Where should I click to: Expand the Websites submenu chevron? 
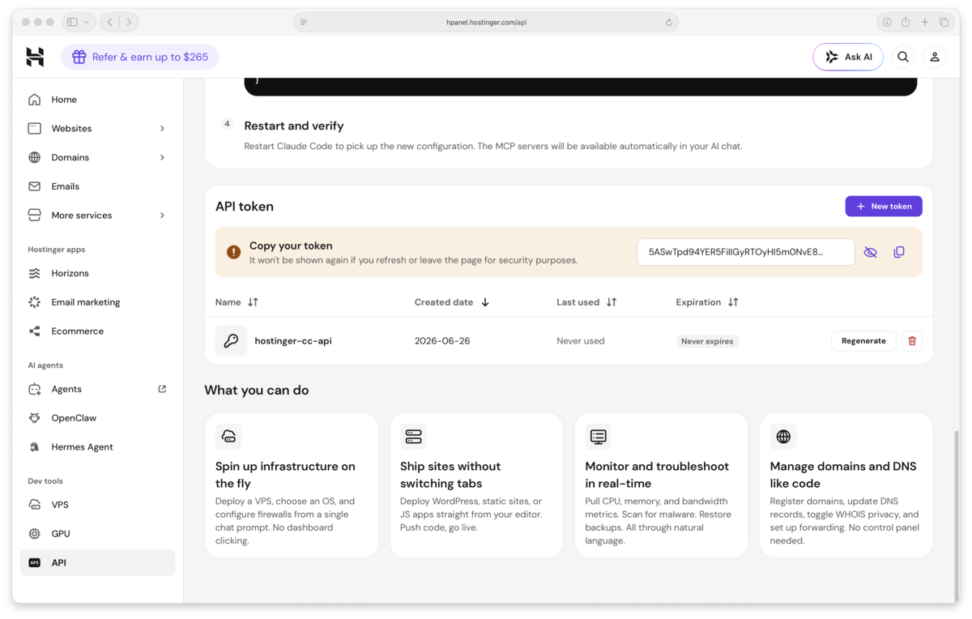pos(162,128)
